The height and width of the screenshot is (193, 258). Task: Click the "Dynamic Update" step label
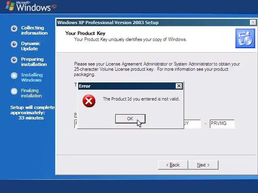click(x=31, y=46)
